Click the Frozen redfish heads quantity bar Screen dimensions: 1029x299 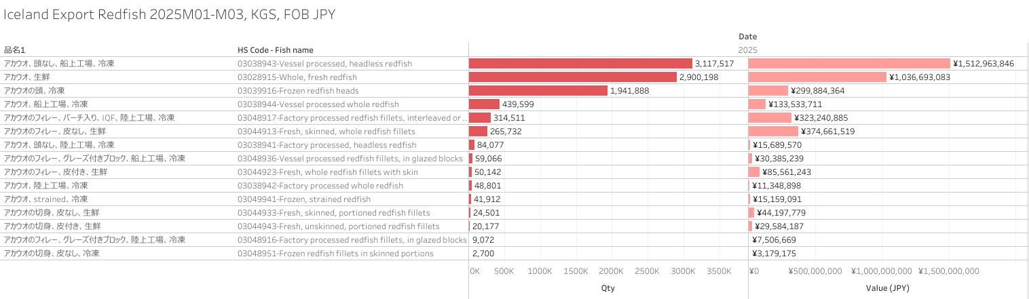click(x=538, y=90)
